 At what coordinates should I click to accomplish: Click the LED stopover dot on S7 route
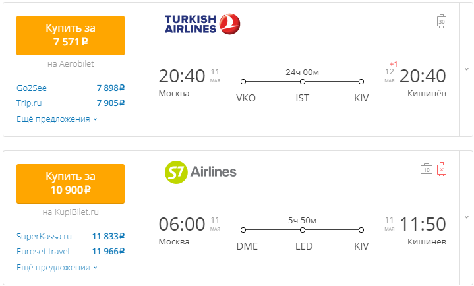tap(303, 230)
